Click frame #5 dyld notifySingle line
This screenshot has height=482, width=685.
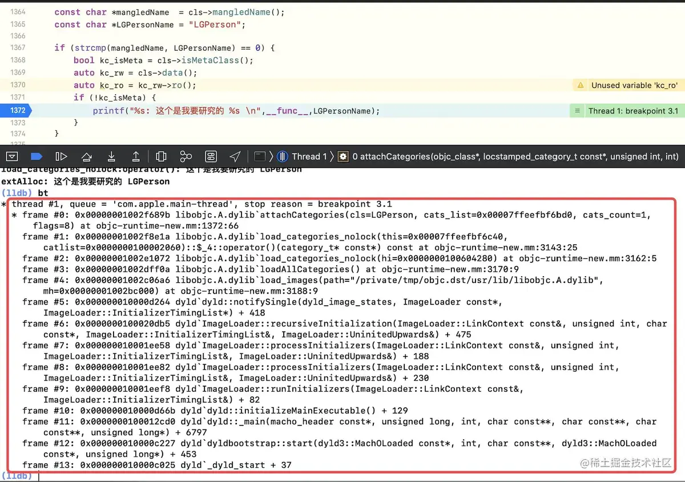263,307
